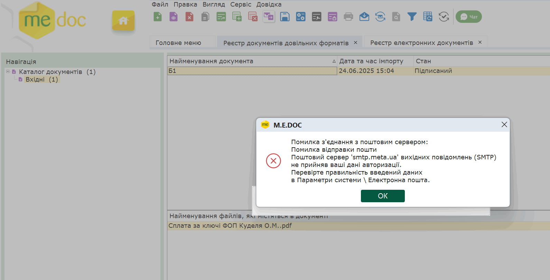
Task: Click the blue floppy disk save icon
Action: pyautogui.click(x=285, y=17)
